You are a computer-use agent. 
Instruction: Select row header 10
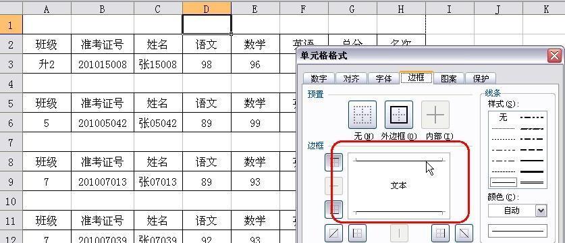11,201
